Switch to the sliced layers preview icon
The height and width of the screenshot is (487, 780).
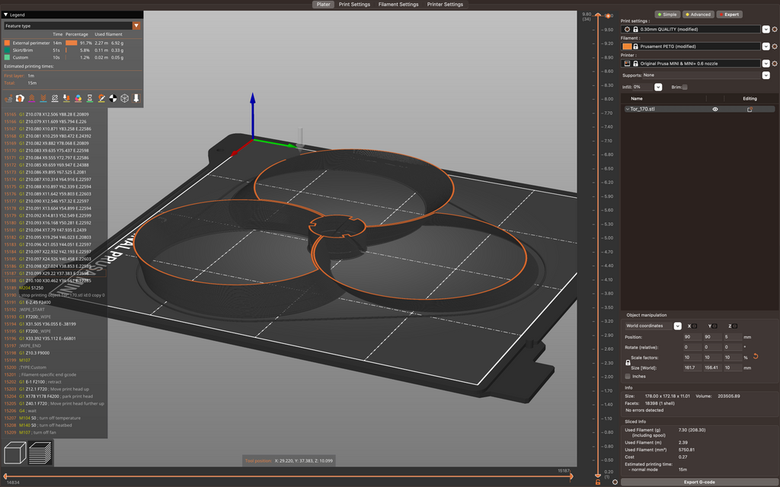(x=40, y=454)
